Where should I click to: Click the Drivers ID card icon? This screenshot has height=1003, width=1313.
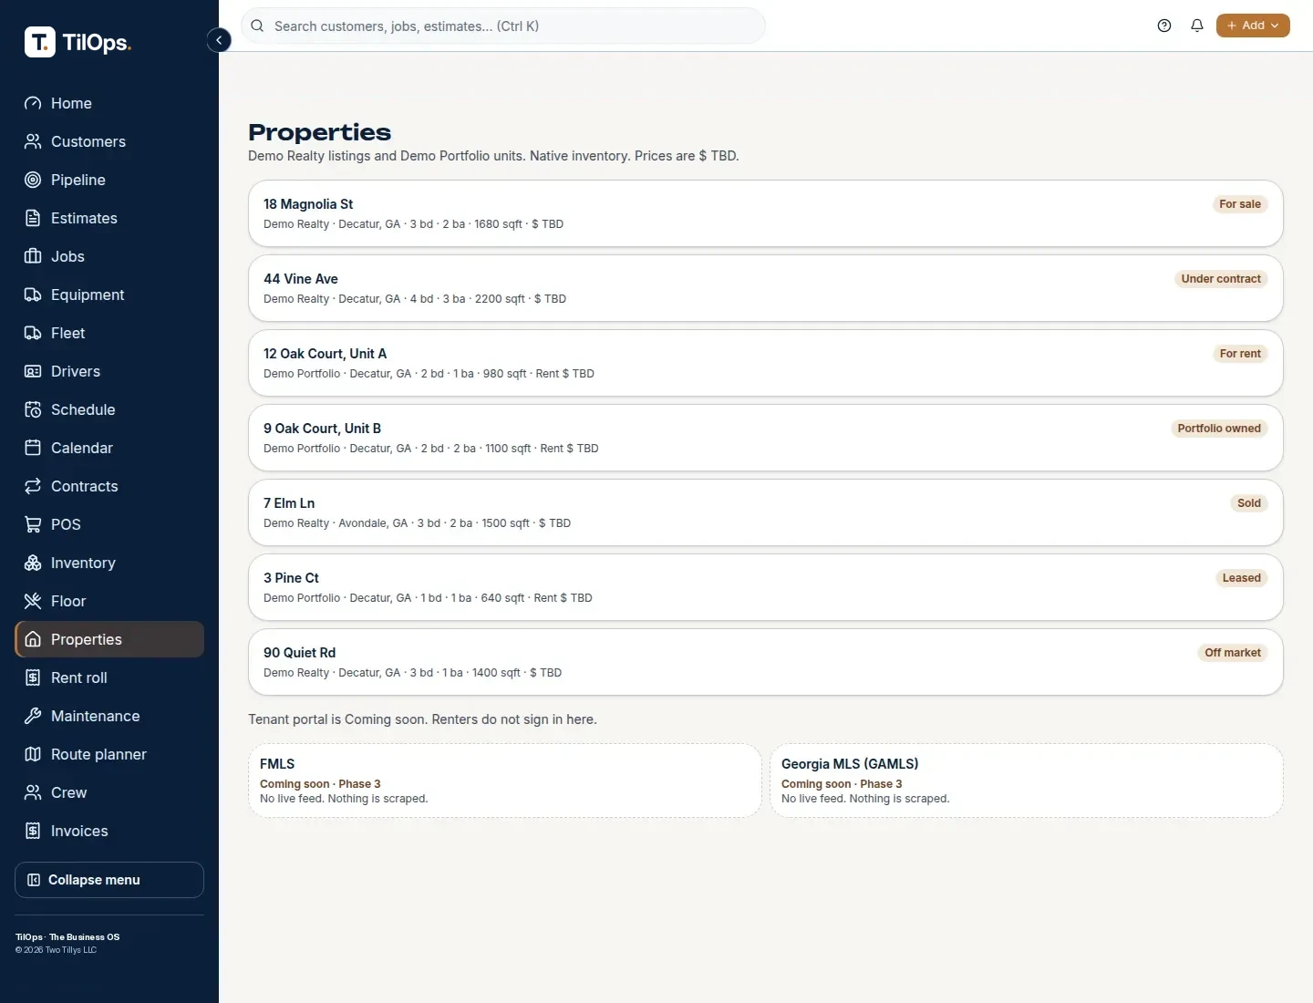33,371
